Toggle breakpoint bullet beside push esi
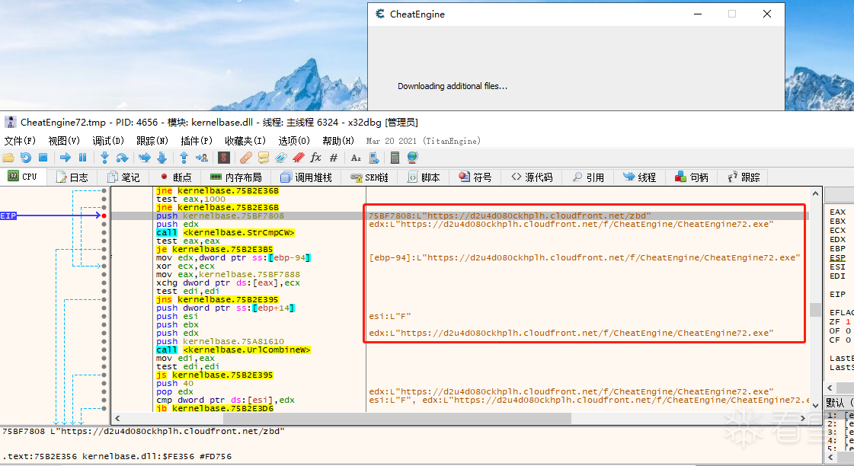Viewport: 854px width, 466px height. [104, 316]
